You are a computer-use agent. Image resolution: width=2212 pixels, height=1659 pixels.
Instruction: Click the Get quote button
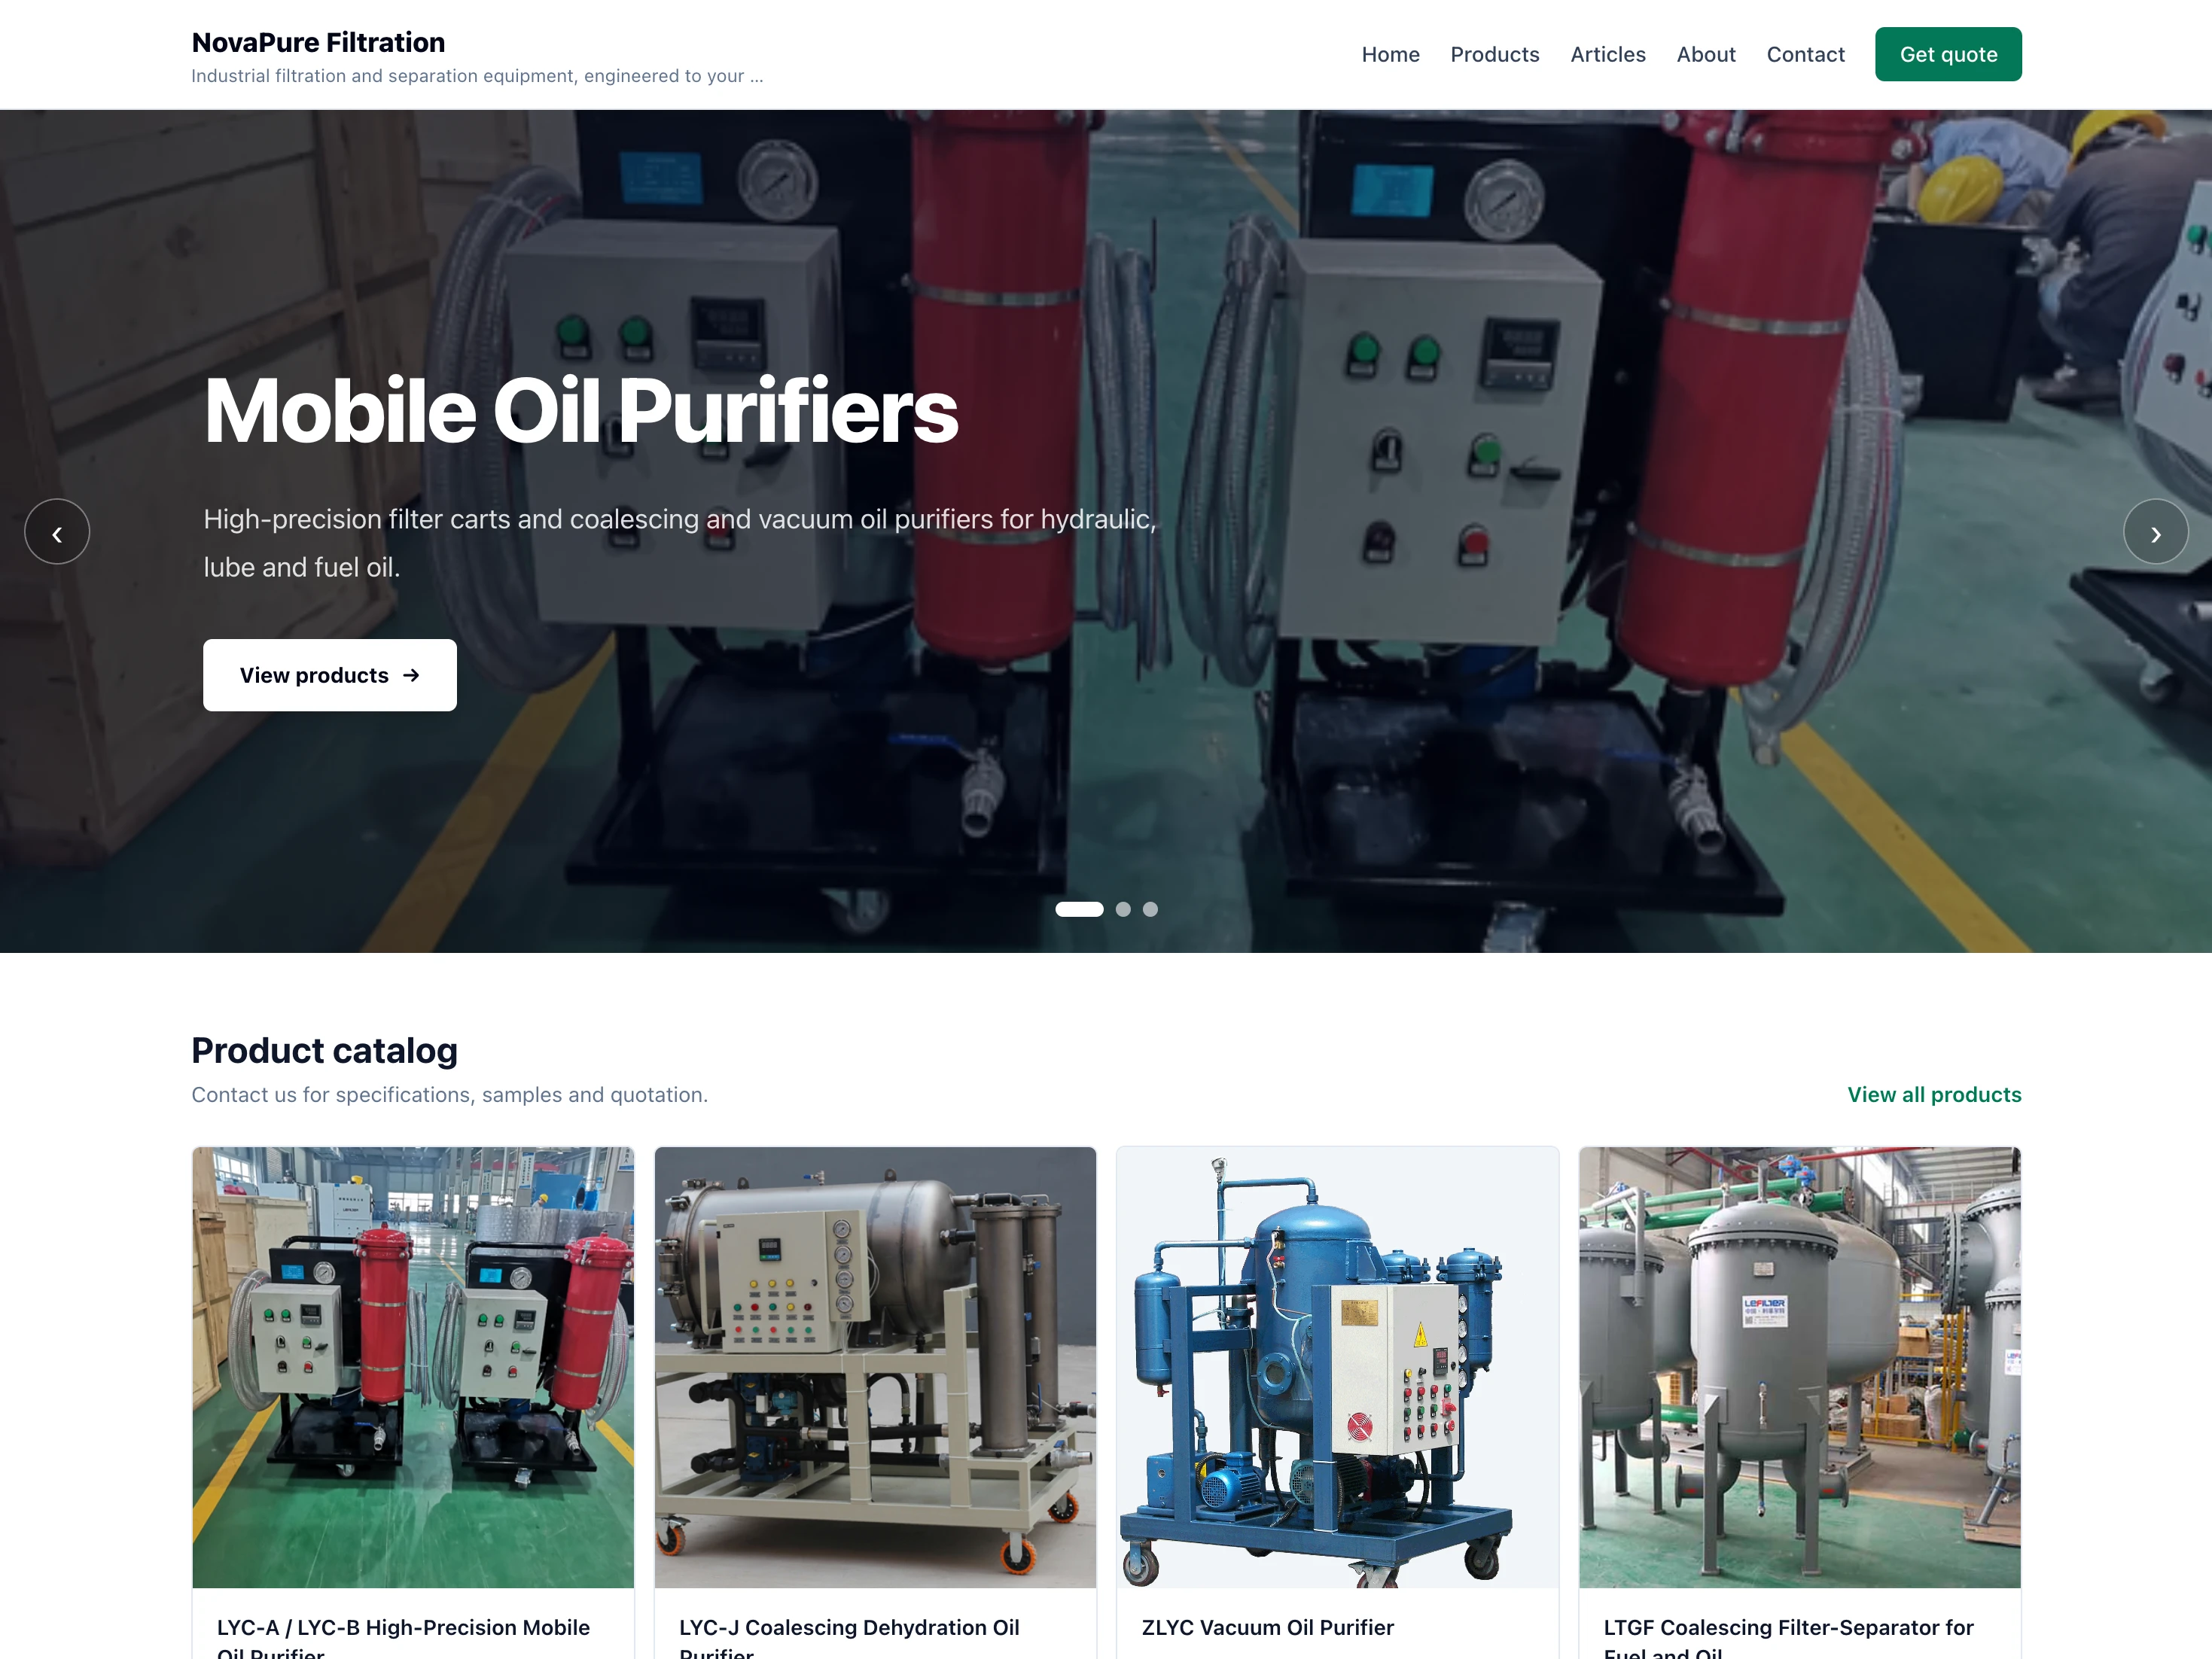click(1948, 54)
